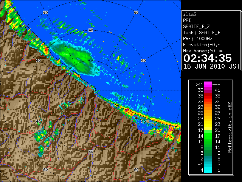242x182 pixels.
Task: Click the radar center at the crosshair intersection
Action: click(91, 91)
